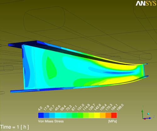Click the "[MPa]" unit label

112,121
